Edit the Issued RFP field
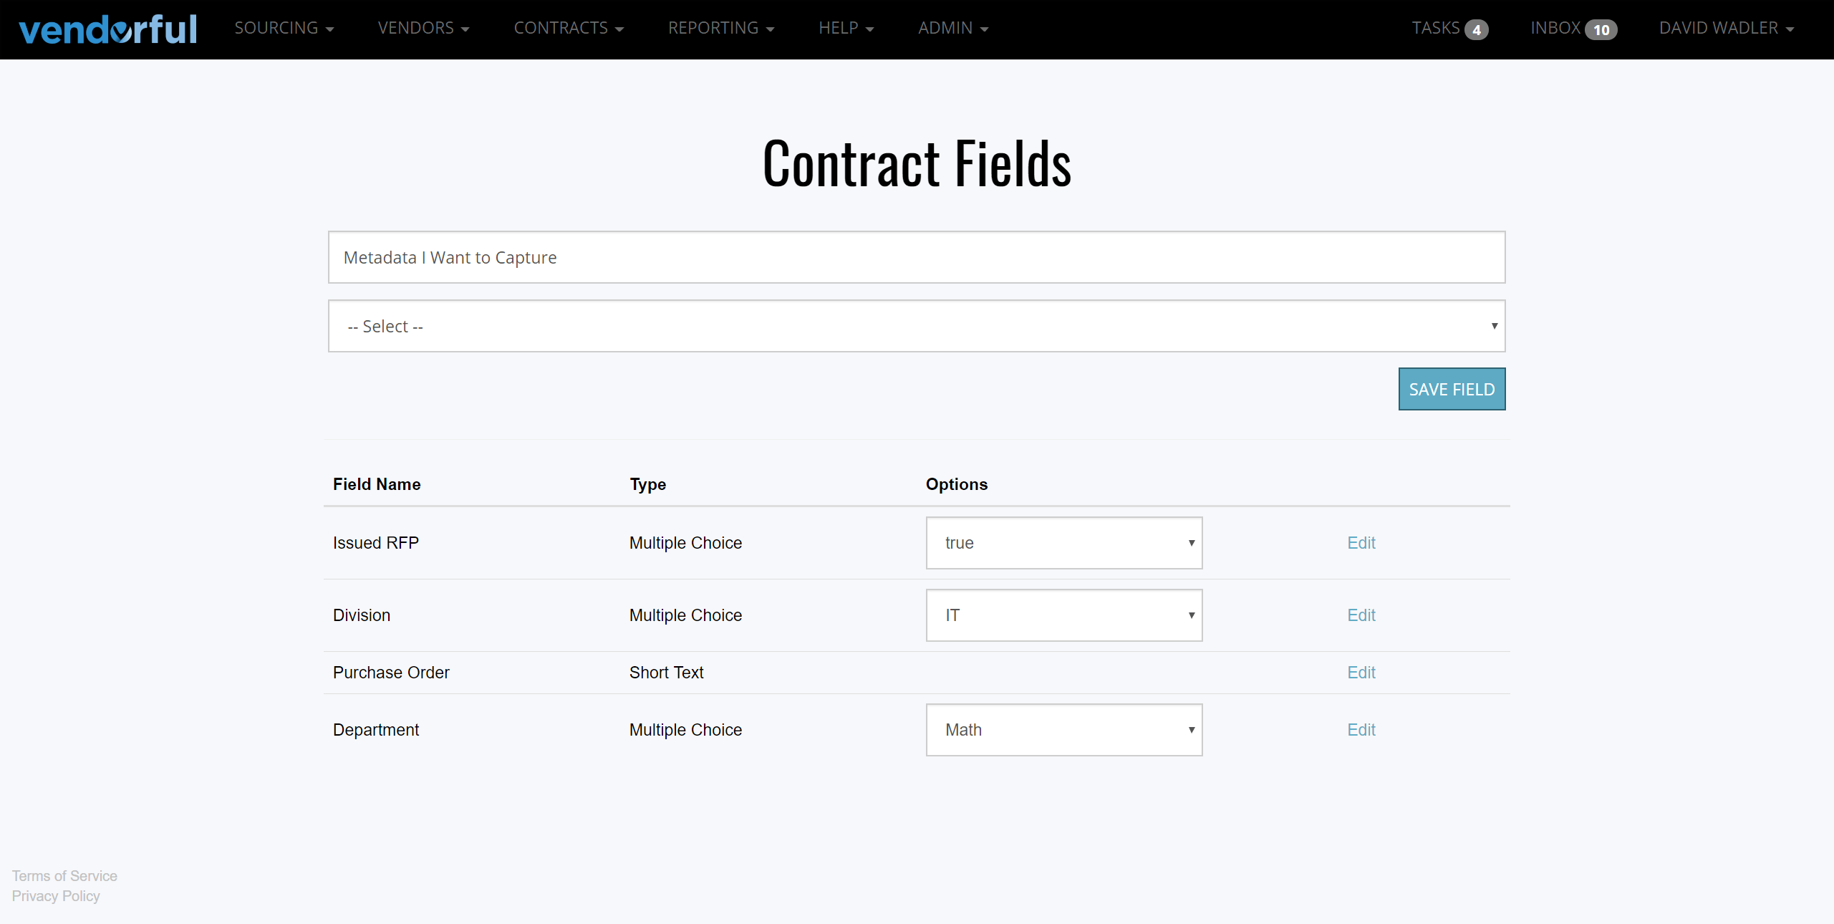Viewport: 1834px width, 924px height. 1360,543
